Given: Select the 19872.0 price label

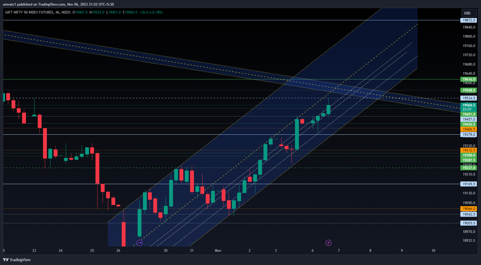Looking at the screenshot, I should [x=469, y=20].
